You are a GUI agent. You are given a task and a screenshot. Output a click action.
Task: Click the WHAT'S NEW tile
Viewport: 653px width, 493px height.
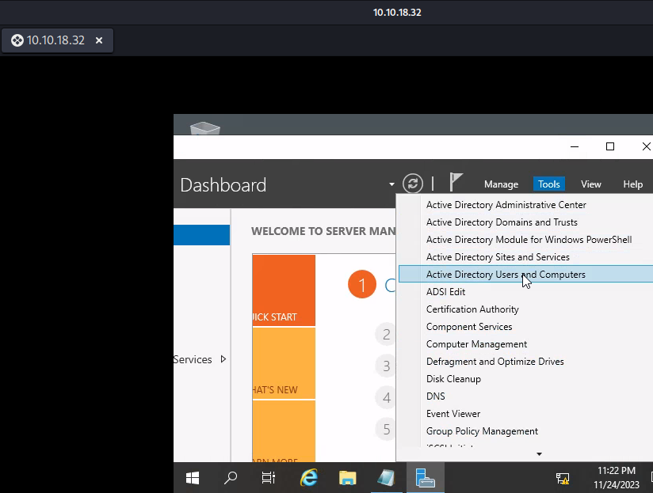[284, 363]
